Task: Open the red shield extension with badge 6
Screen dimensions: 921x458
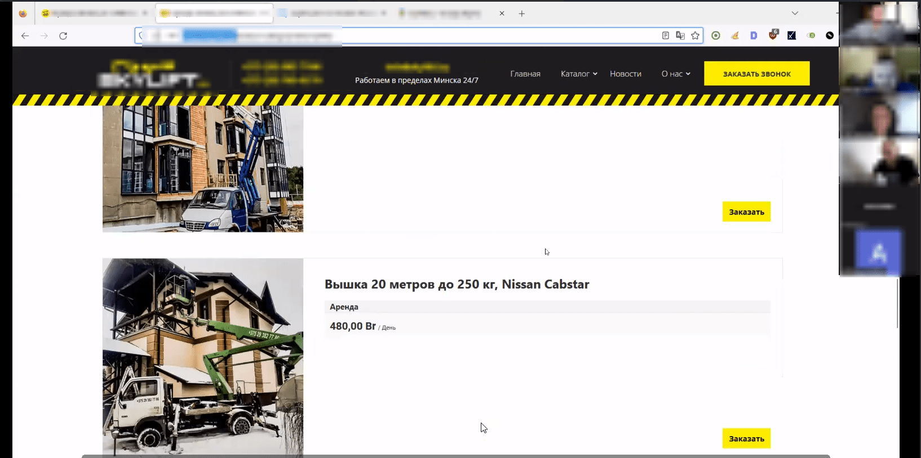Action: pos(773,35)
